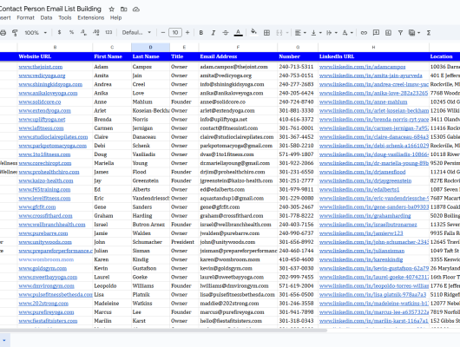Decrease font size with minus button
The width and height of the screenshot is (460, 347).
(163, 32)
